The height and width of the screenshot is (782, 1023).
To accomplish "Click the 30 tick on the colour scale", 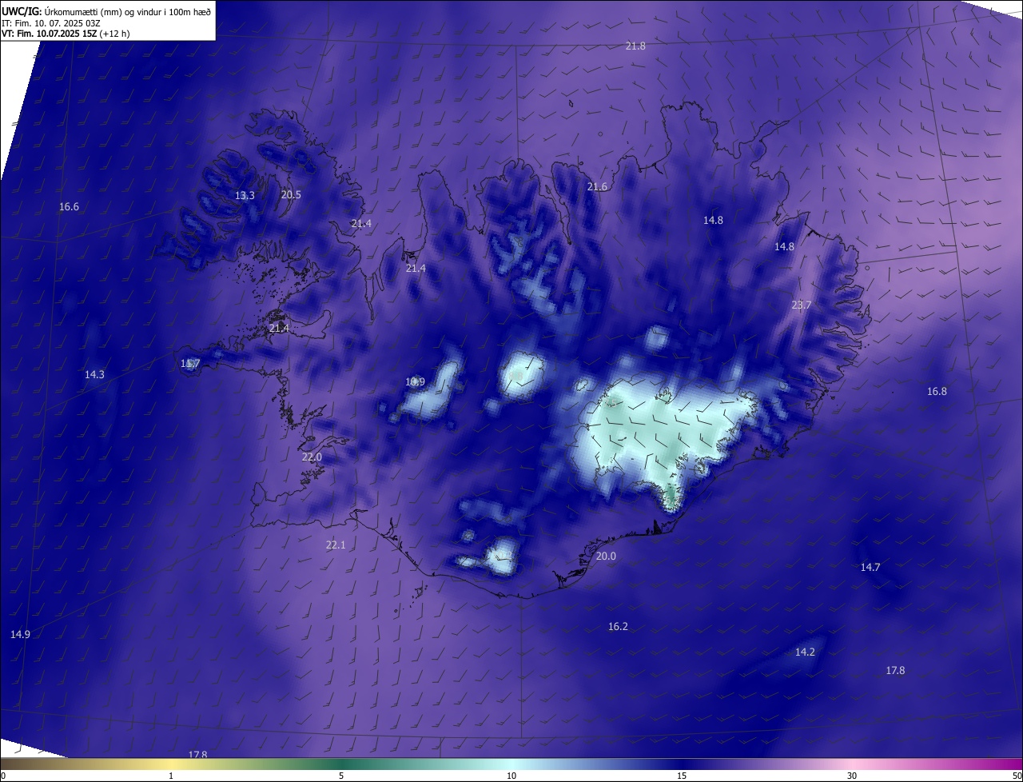I will pos(852,776).
